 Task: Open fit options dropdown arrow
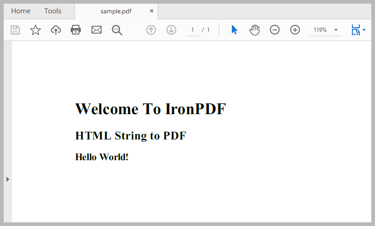(x=364, y=30)
